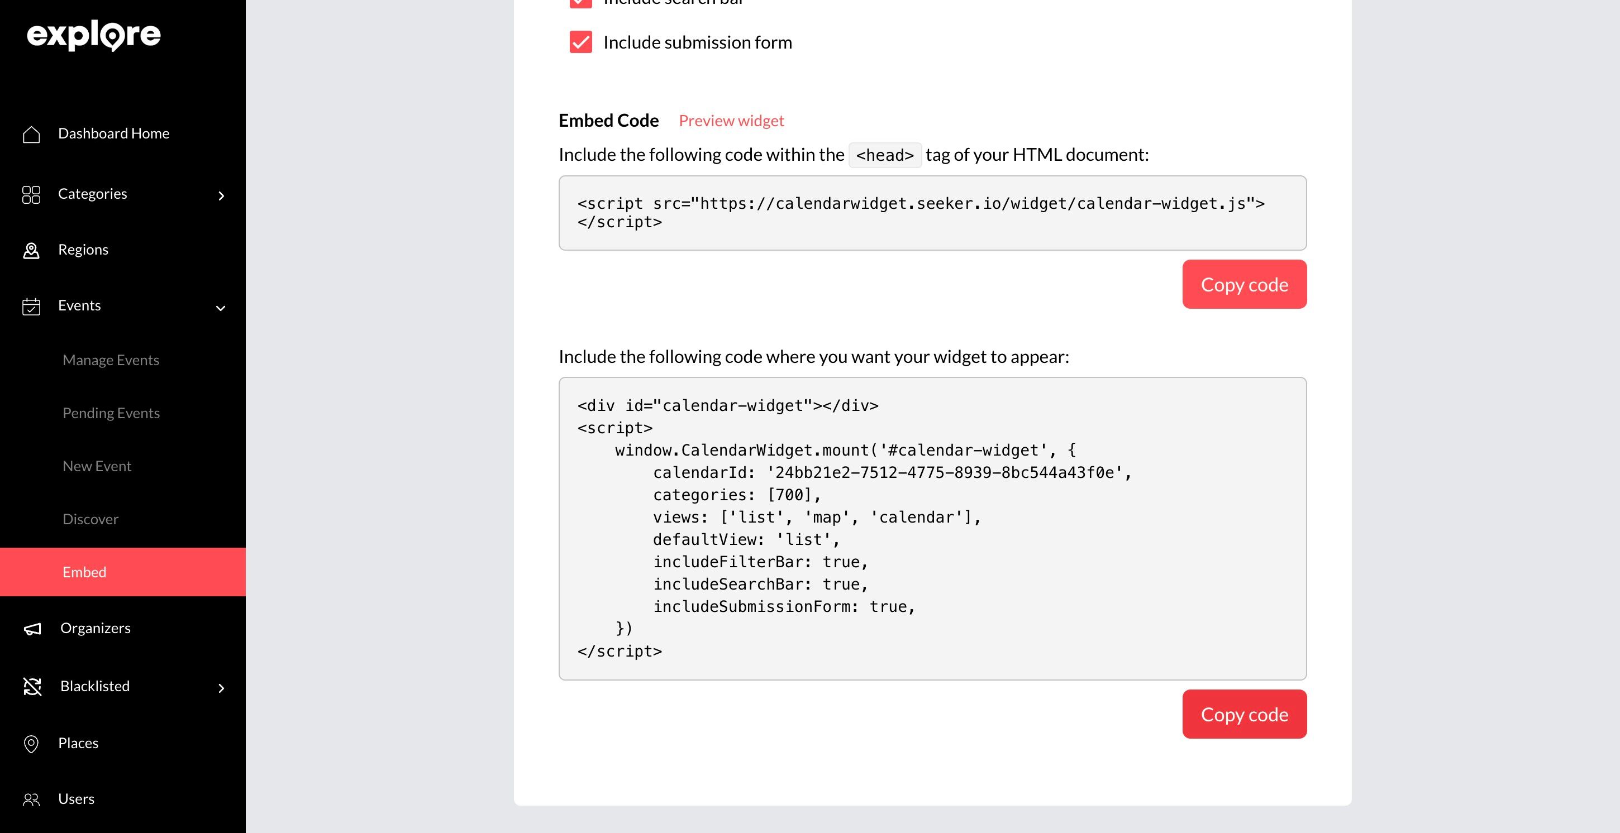Click the Blacklisted sidebar icon
This screenshot has width=1620, height=833.
click(32, 687)
